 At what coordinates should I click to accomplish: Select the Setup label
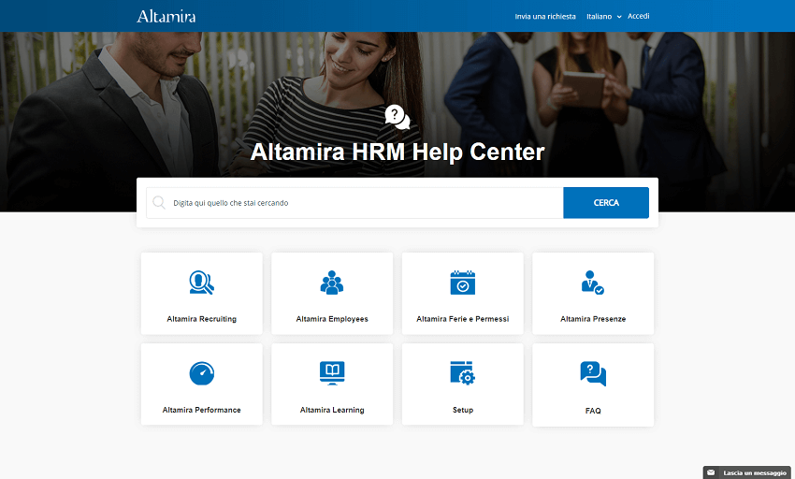462,410
